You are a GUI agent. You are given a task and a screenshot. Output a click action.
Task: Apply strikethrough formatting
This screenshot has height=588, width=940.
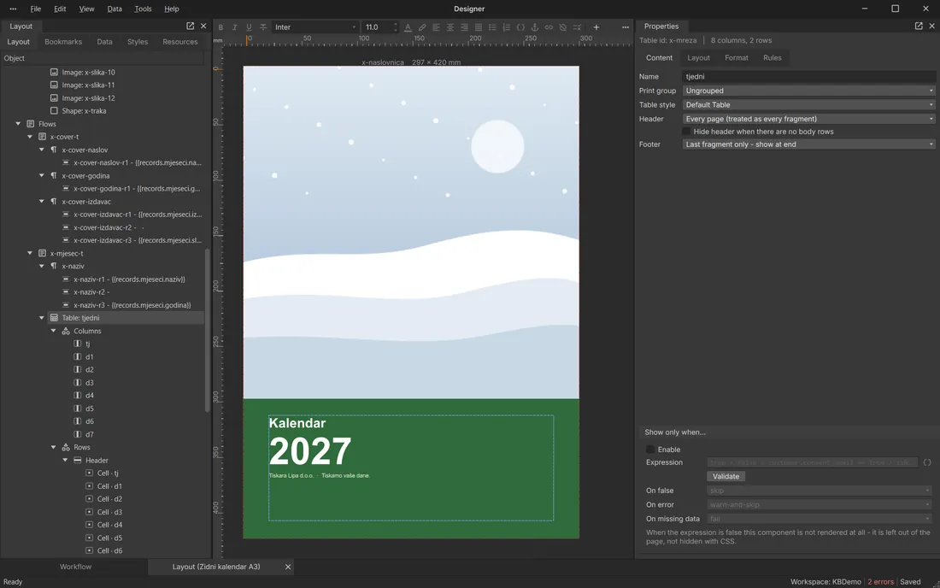pyautogui.click(x=263, y=27)
